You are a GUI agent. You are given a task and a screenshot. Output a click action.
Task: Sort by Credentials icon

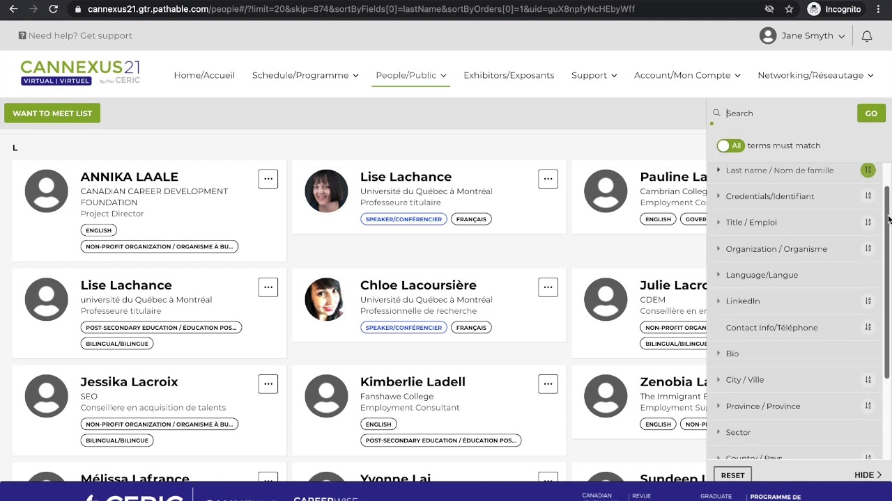(x=868, y=196)
